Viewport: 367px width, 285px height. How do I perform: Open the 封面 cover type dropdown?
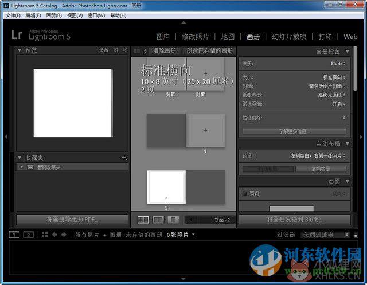tap(327, 86)
